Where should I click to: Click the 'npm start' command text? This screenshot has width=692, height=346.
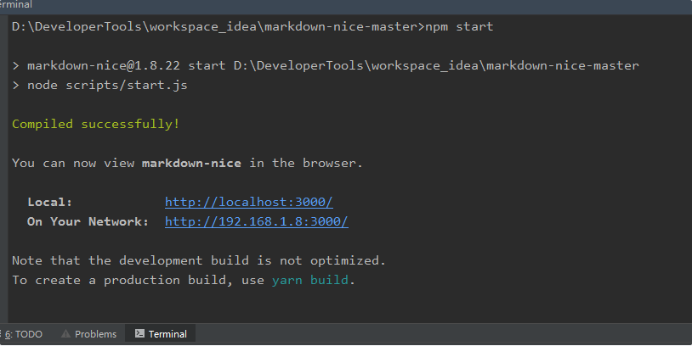(x=459, y=27)
